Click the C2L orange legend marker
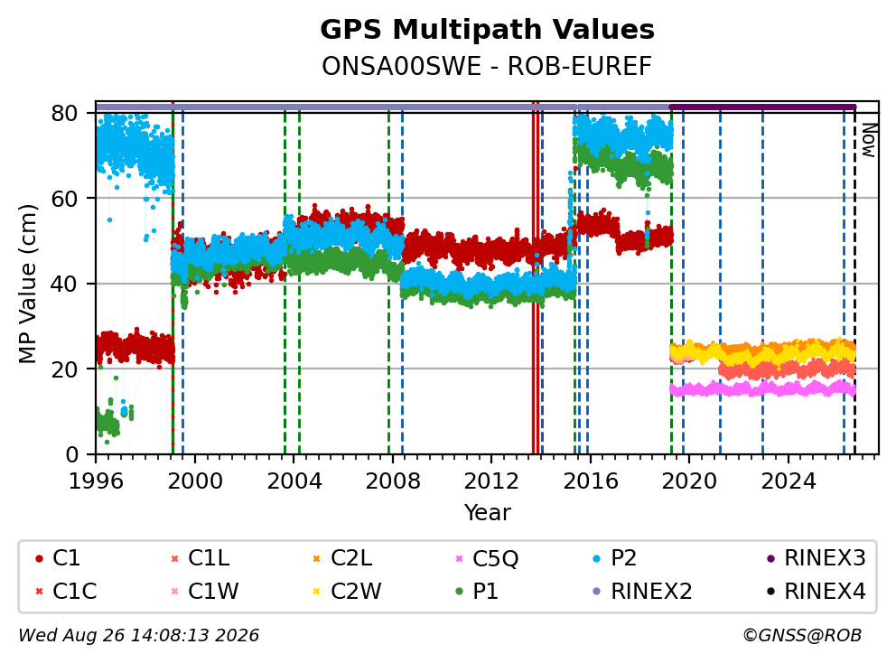 [316, 558]
